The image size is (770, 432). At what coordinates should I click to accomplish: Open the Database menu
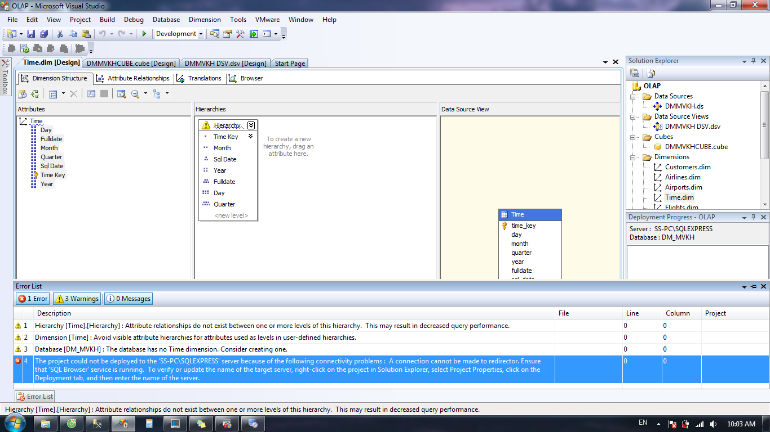click(x=166, y=19)
